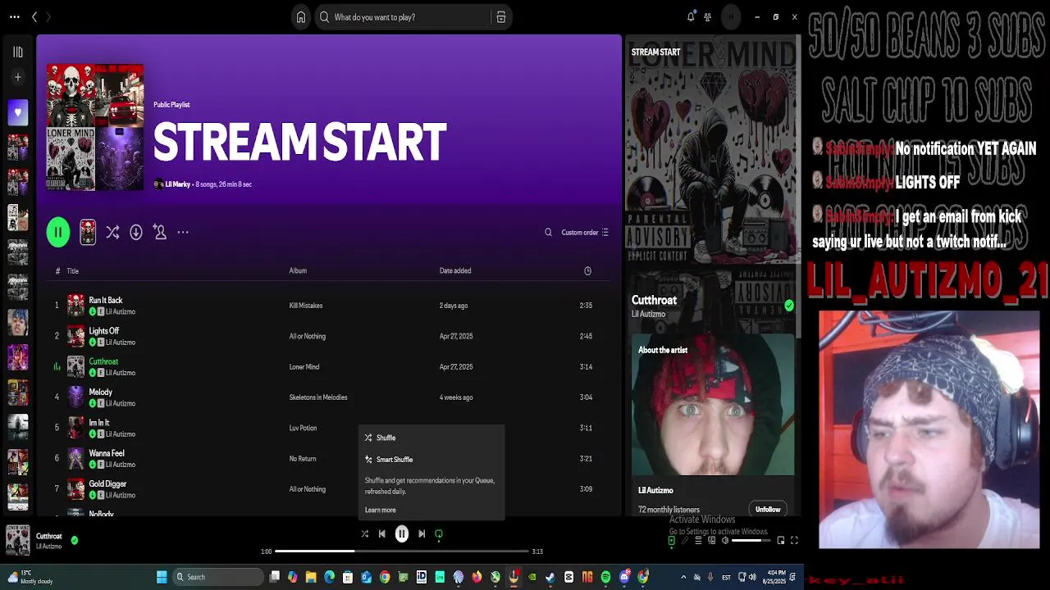The image size is (1050, 590).
Task: Select the Lights Off track
Action: (x=328, y=336)
